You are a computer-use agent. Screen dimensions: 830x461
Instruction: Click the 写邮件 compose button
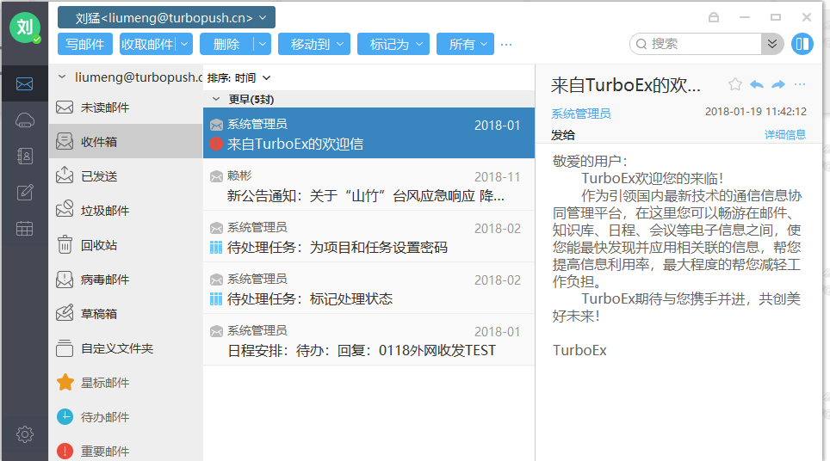(x=84, y=44)
